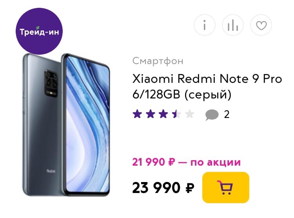This screenshot has width=294, height=218.
Task: Add to favorites using heart icon
Action: [x=261, y=25]
